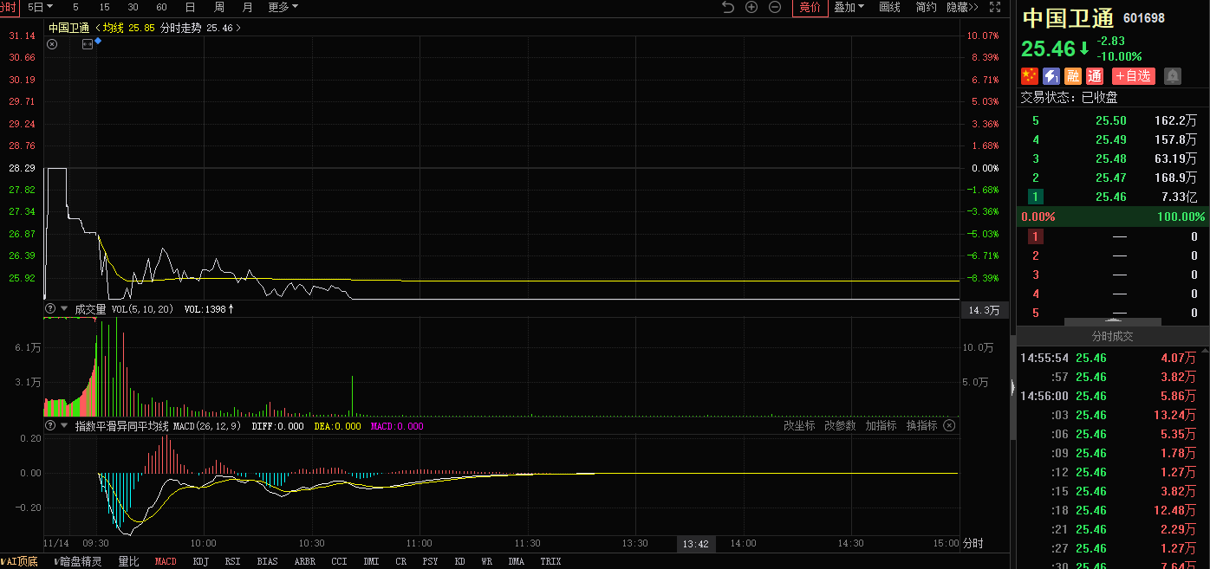The width and height of the screenshot is (1210, 569).
Task: Expand the 成交量 indicator dropdown triangle
Action: pos(64,308)
